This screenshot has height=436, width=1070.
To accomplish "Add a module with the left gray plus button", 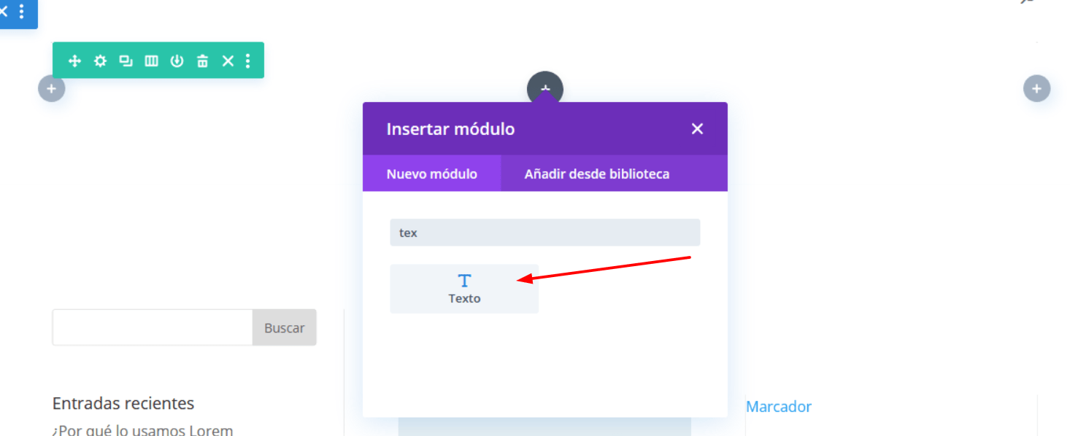I will (51, 89).
